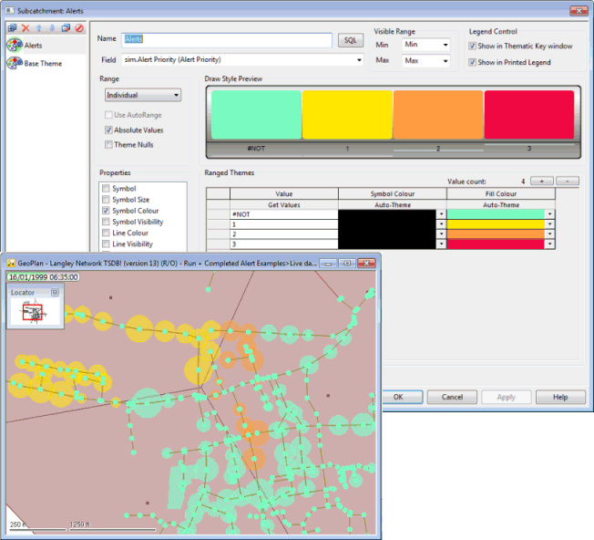Click the duplicate theme icon
This screenshot has height=540, width=594.
click(x=66, y=28)
